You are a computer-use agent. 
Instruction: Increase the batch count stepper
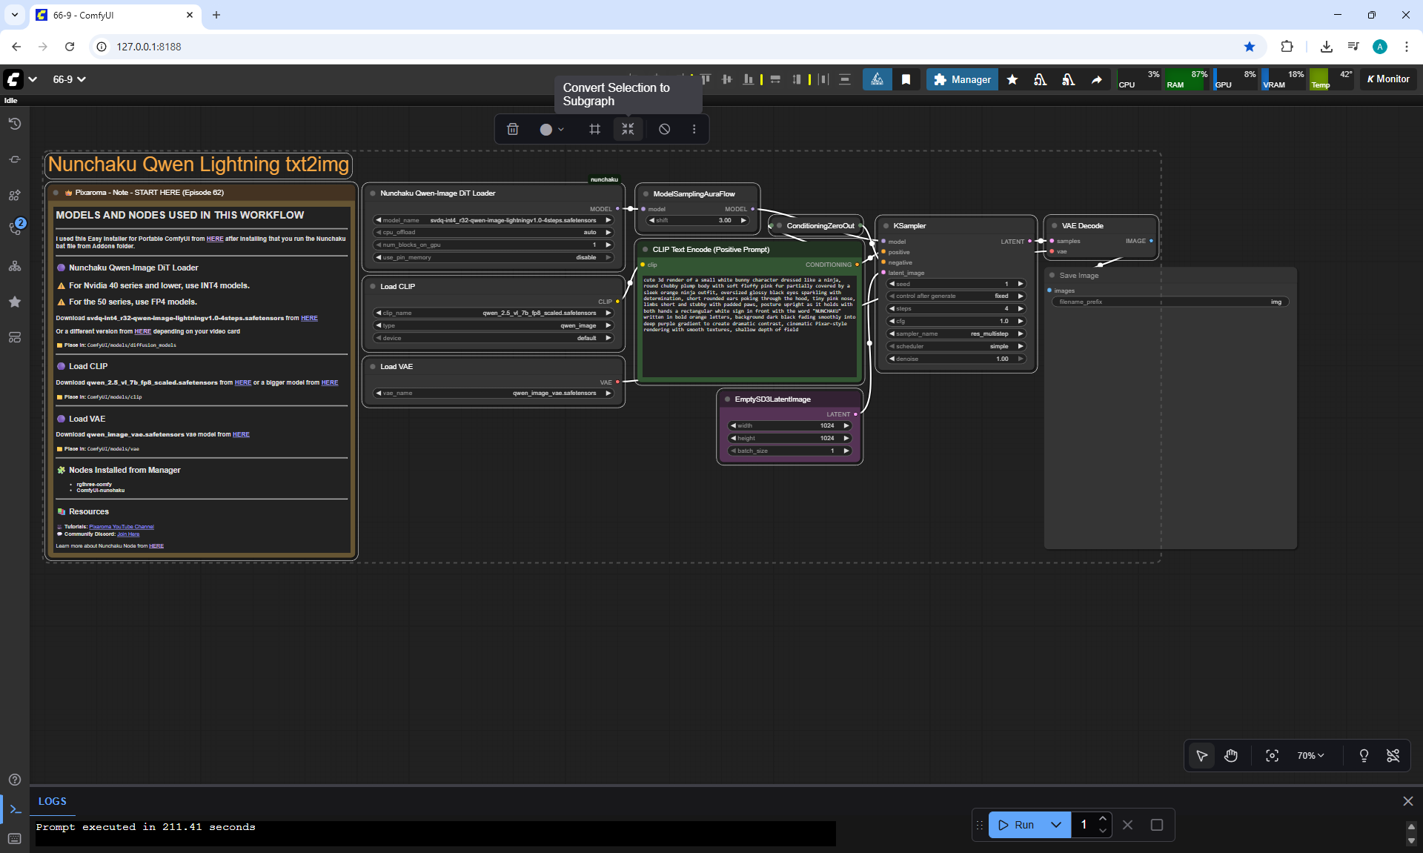tap(1103, 818)
